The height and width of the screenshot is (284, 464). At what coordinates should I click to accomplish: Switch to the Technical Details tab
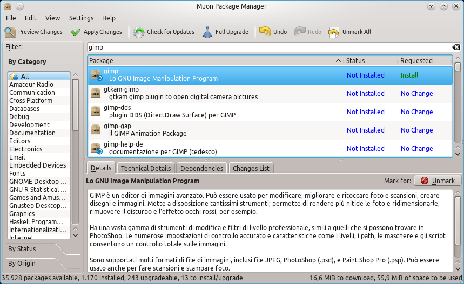pyautogui.click(x=146, y=169)
